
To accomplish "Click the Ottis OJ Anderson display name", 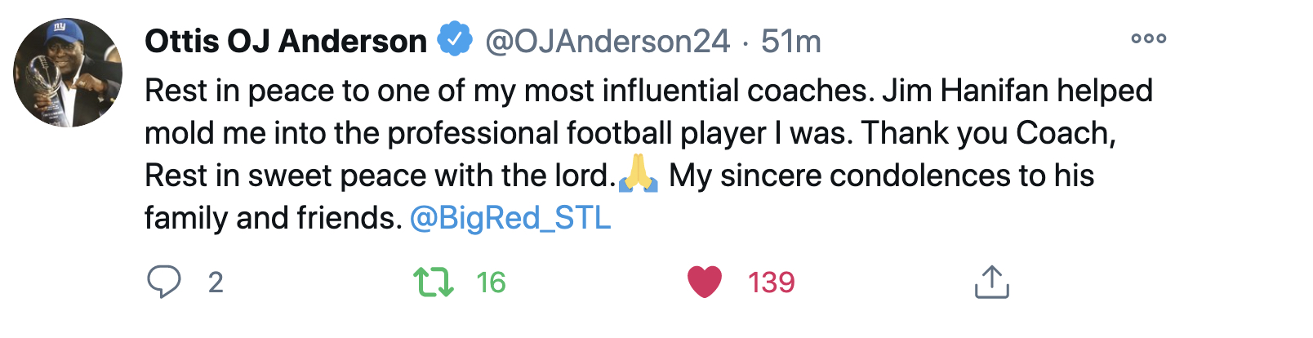I will pos(286,41).
